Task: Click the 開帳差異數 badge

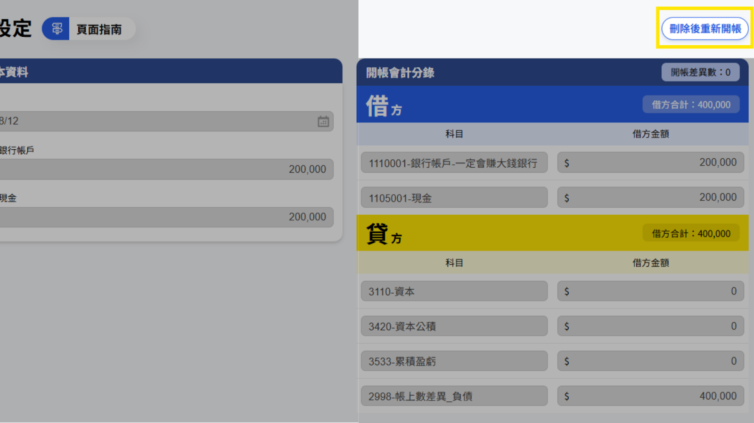Action: tap(700, 72)
